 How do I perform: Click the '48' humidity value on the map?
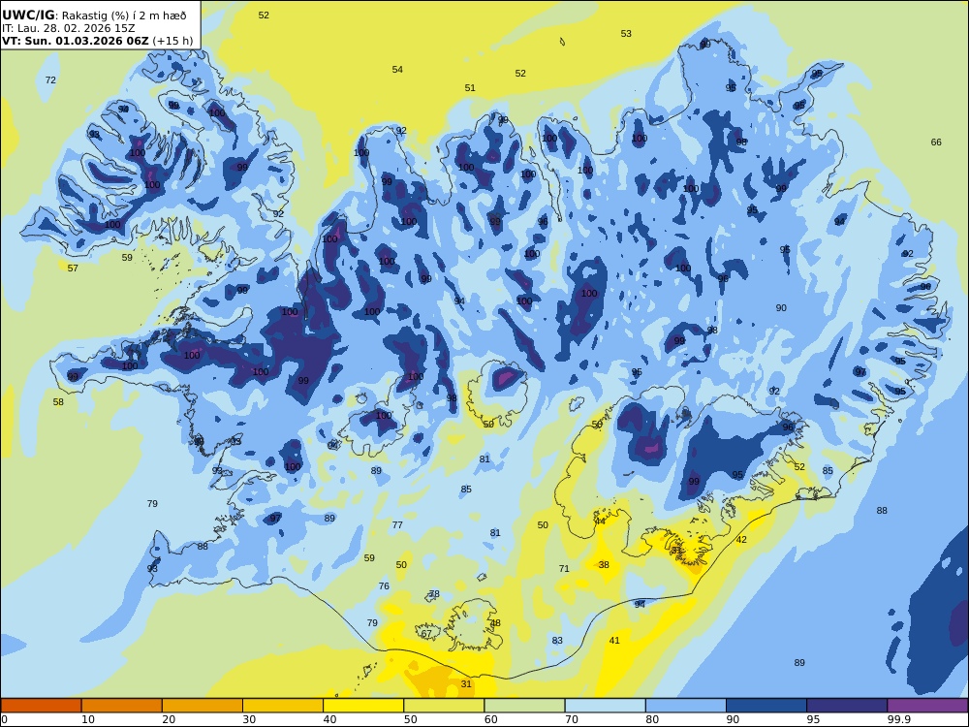point(495,623)
